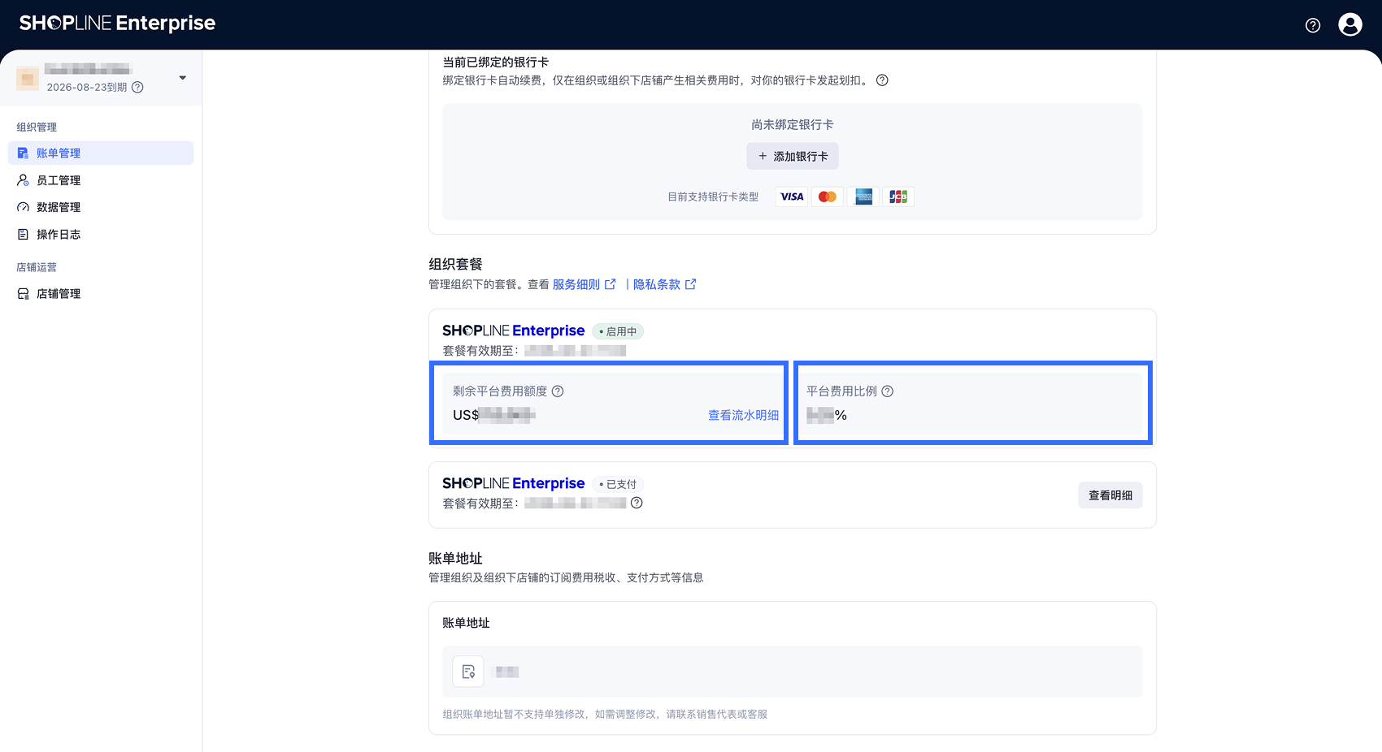Show help for 剩余平台费用额度
Image resolution: width=1382 pixels, height=752 pixels.
[558, 391]
